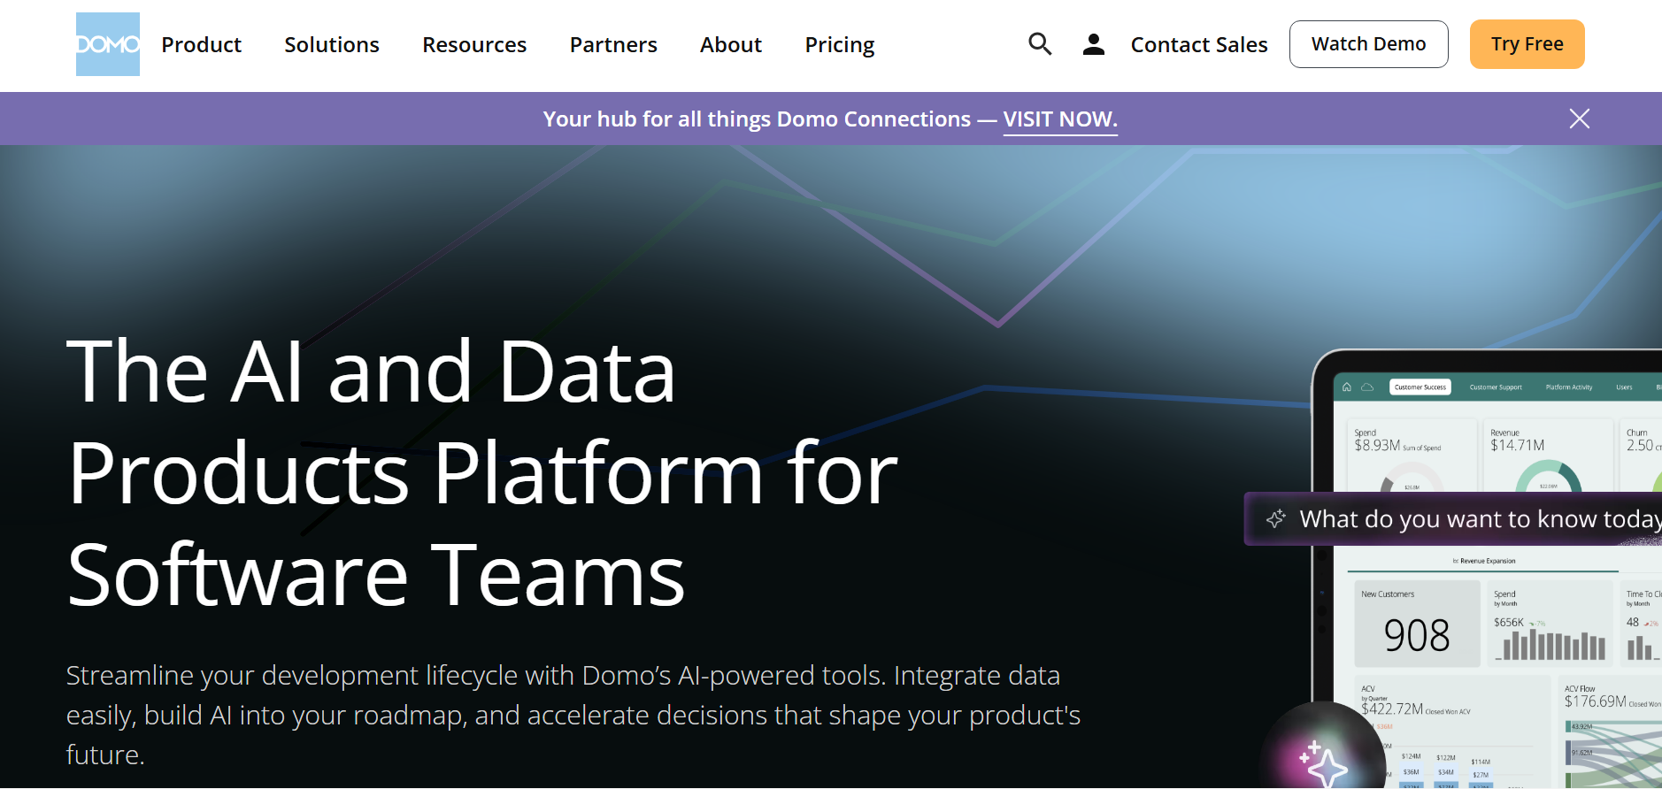Select the Platform Activity dashboard tab
This screenshot has height=789, width=1662.
[1569, 387]
